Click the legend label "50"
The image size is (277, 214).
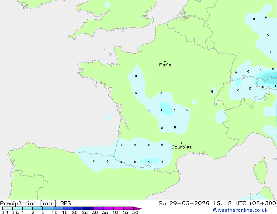tap(135, 212)
